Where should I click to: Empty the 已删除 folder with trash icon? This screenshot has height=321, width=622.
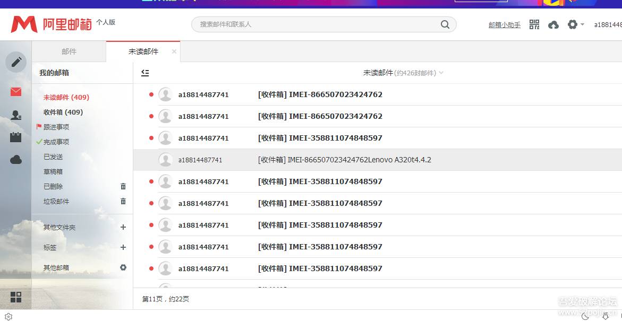[x=123, y=187]
